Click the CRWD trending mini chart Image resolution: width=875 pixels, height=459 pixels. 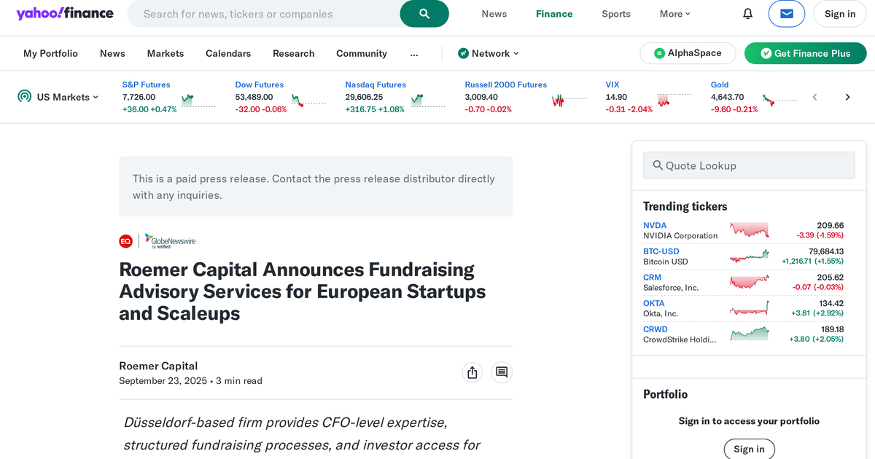[x=750, y=334]
